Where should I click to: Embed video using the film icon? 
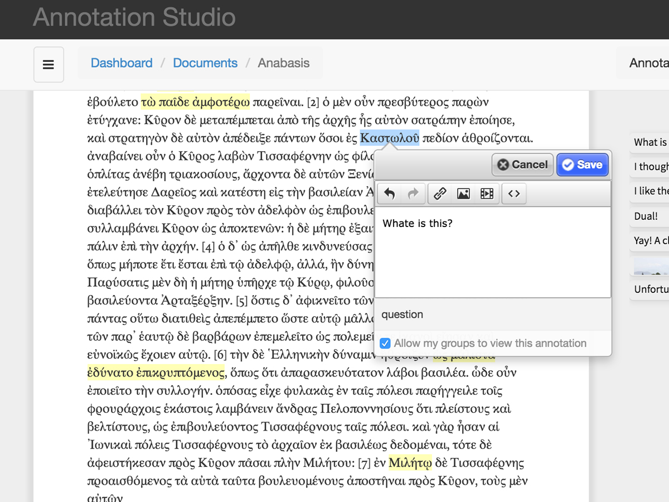(x=487, y=194)
